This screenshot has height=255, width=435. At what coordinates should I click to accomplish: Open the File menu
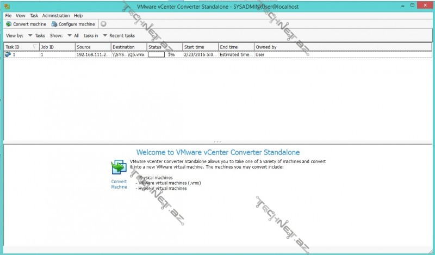(x=8, y=16)
